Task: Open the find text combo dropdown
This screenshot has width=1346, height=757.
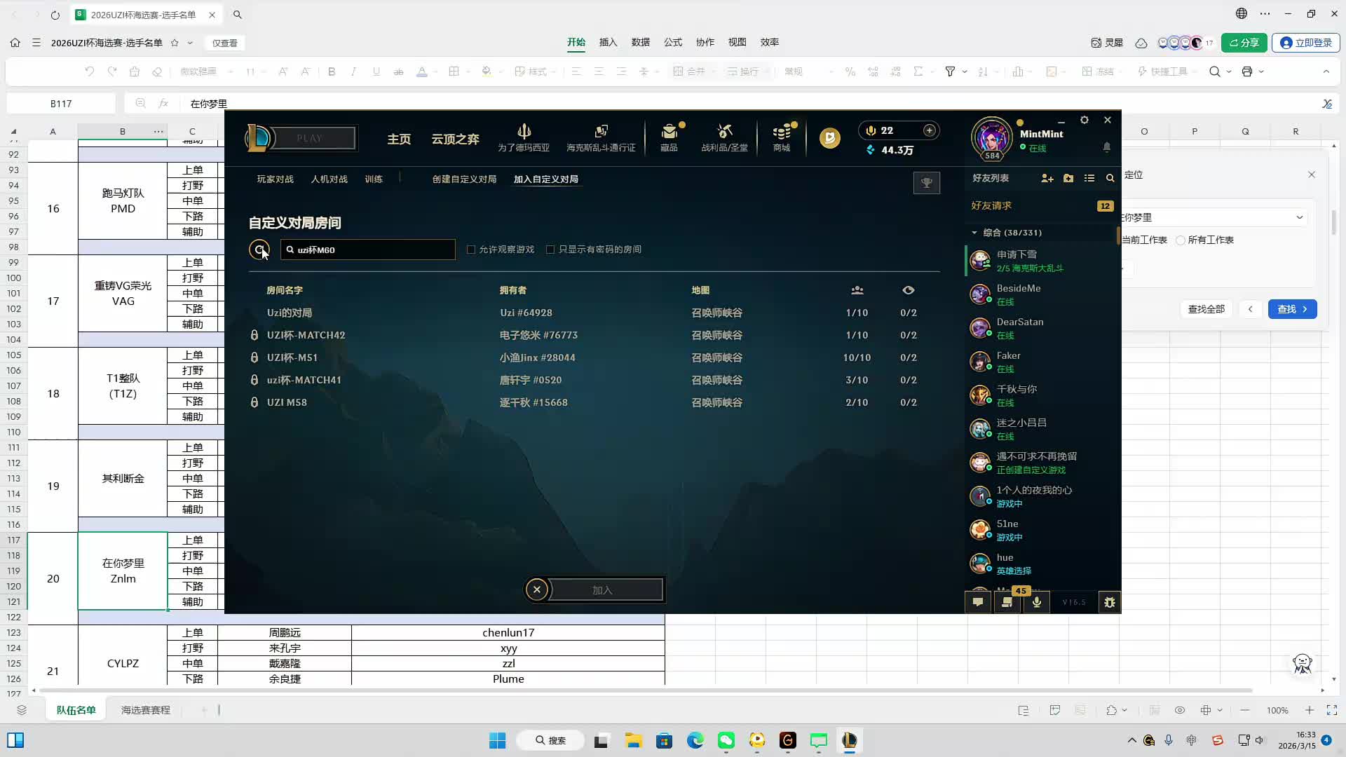Action: coord(1299,217)
